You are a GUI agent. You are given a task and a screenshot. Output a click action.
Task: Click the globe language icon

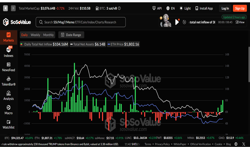(x=168, y=8)
